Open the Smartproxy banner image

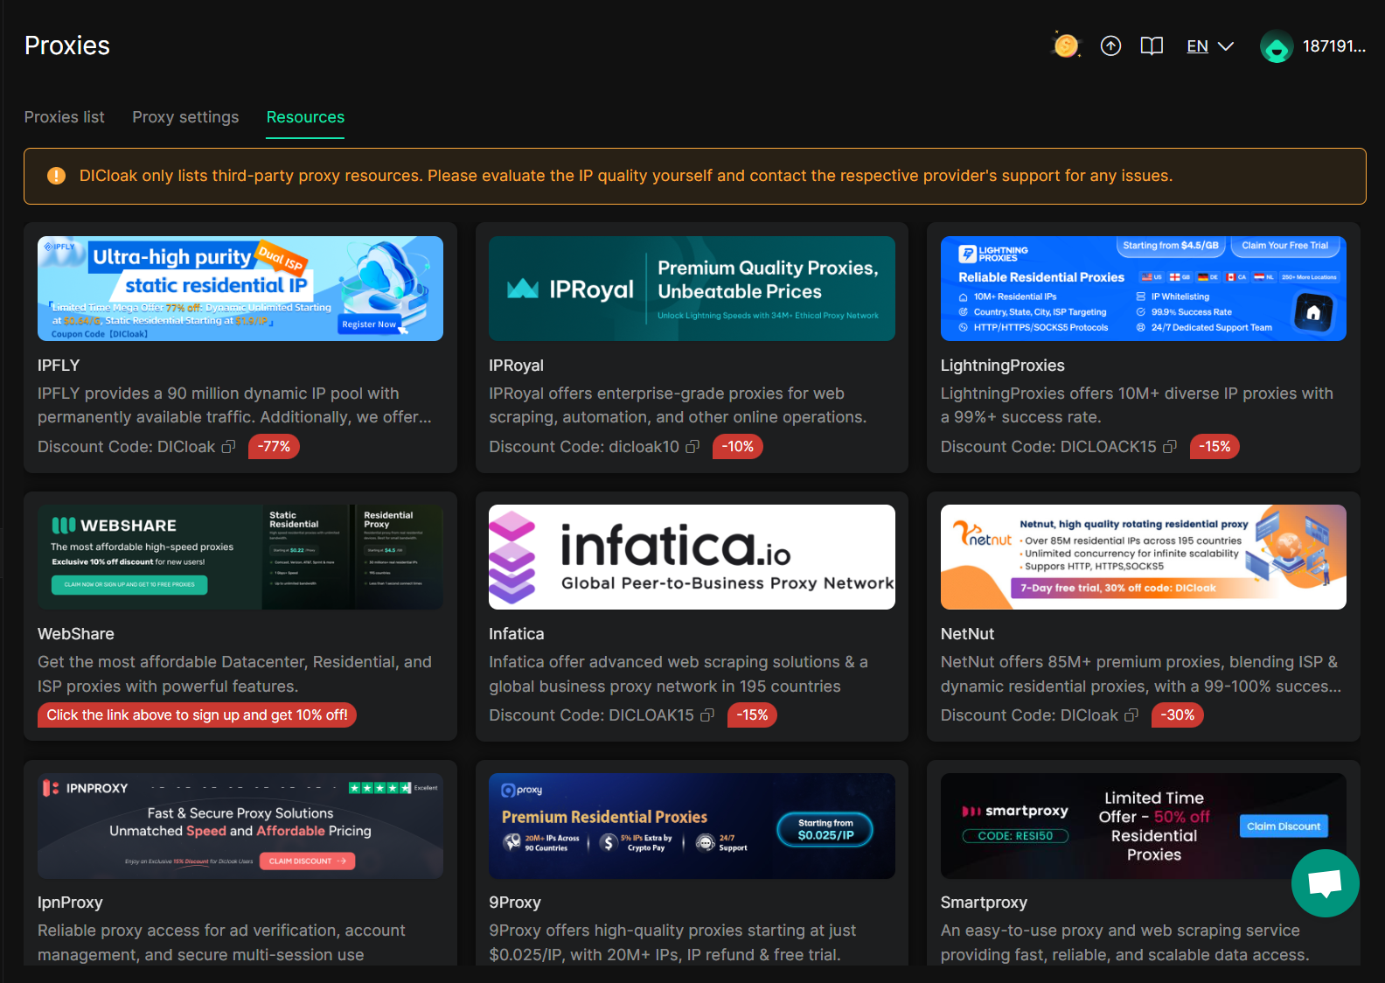click(1144, 826)
